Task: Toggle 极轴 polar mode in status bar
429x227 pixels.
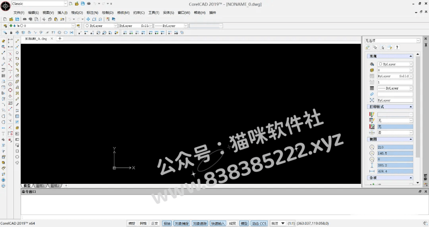Action: point(167,223)
